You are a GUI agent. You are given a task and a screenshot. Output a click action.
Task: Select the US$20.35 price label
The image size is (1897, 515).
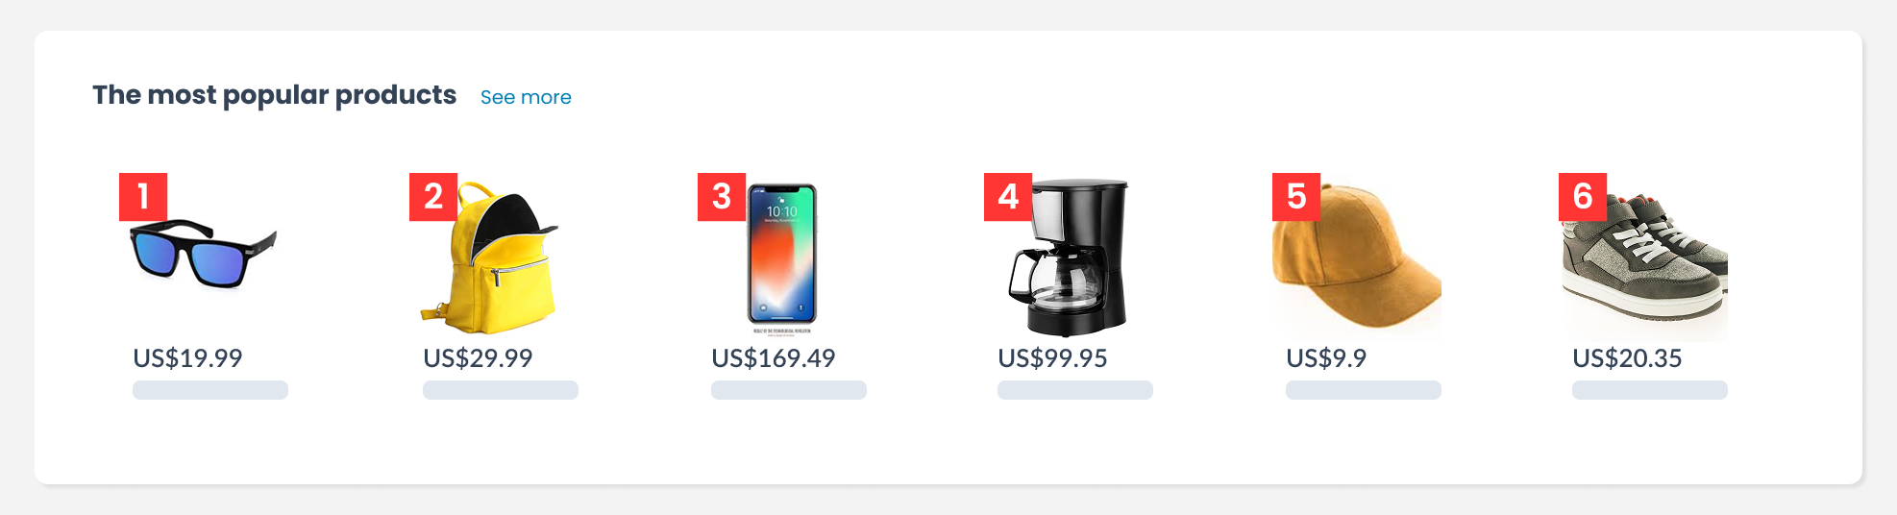1627,358
